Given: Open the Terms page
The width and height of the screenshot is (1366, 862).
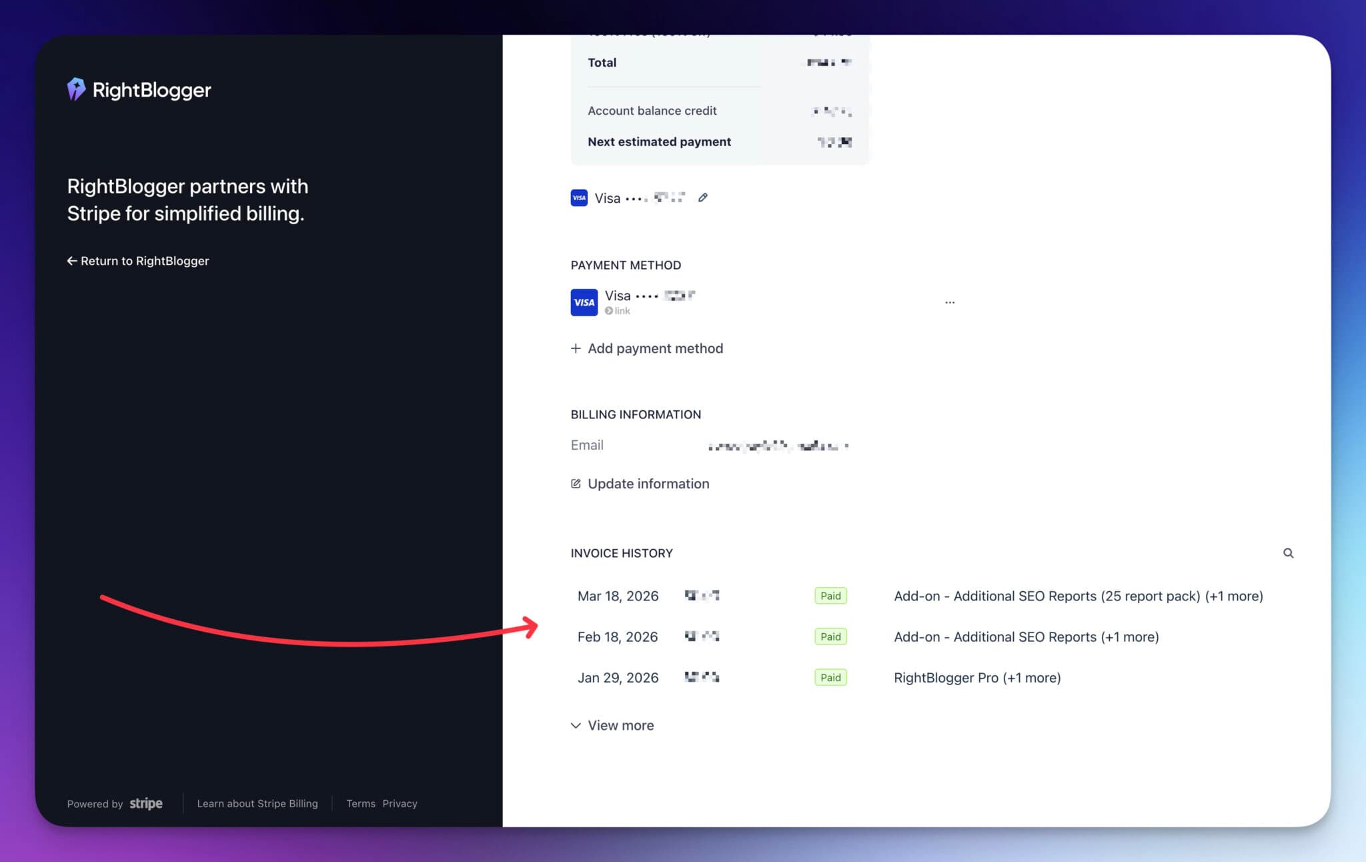Looking at the screenshot, I should tap(360, 803).
